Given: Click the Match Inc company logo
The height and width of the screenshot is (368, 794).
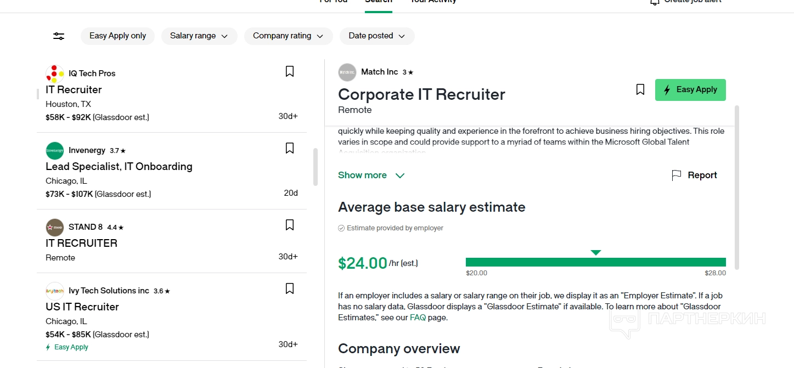Looking at the screenshot, I should tap(347, 72).
